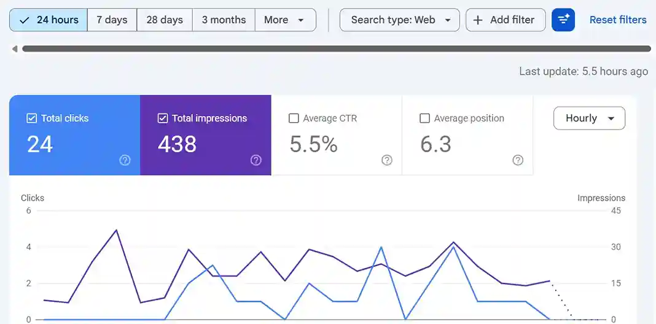This screenshot has height=324, width=656.
Task: Click the plus icon in Add filter
Action: (477, 20)
